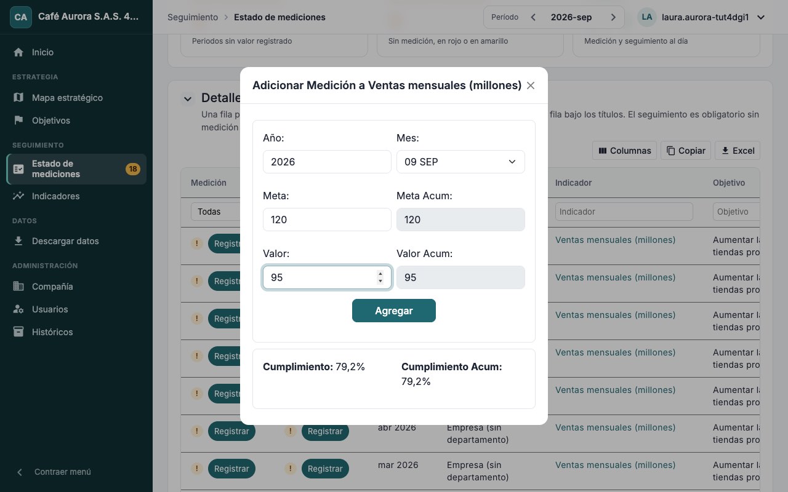Image resolution: width=788 pixels, height=492 pixels.
Task: Click the Indicadores chart icon
Action: click(x=18, y=196)
